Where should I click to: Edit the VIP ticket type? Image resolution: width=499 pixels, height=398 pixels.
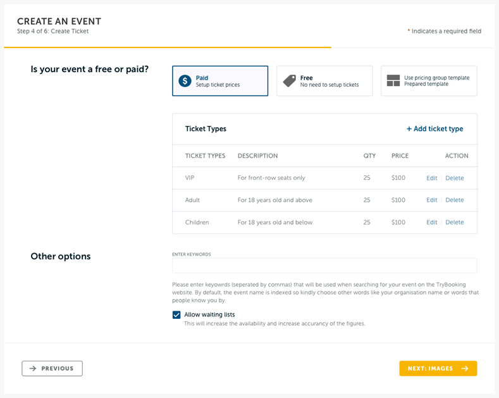[432, 178]
